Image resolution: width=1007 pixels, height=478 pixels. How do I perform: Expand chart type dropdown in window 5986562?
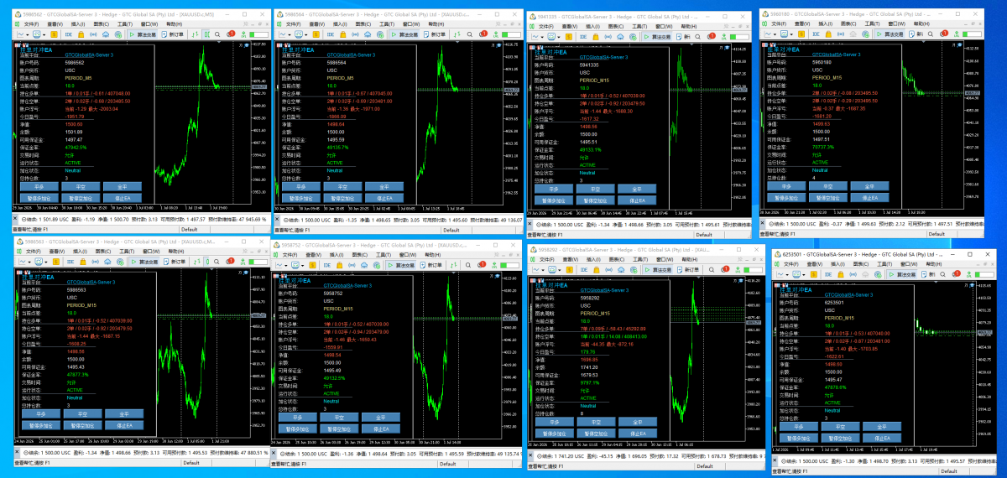click(28, 34)
